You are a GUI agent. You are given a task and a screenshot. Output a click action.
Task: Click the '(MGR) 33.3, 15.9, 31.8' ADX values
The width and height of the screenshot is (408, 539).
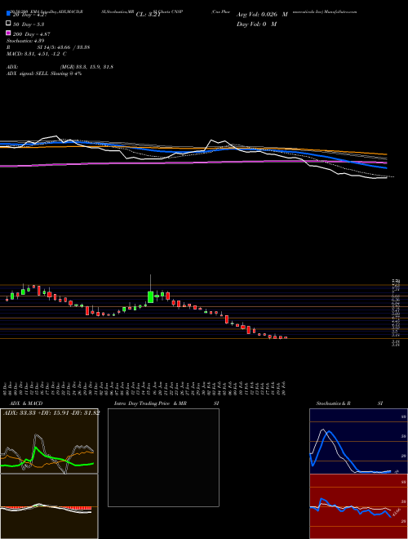coord(86,67)
